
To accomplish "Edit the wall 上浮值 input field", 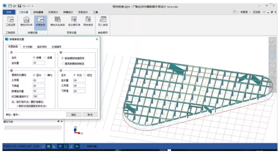I will click(39, 80).
